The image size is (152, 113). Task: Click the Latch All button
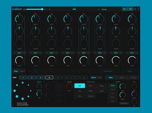[x=124, y=103]
